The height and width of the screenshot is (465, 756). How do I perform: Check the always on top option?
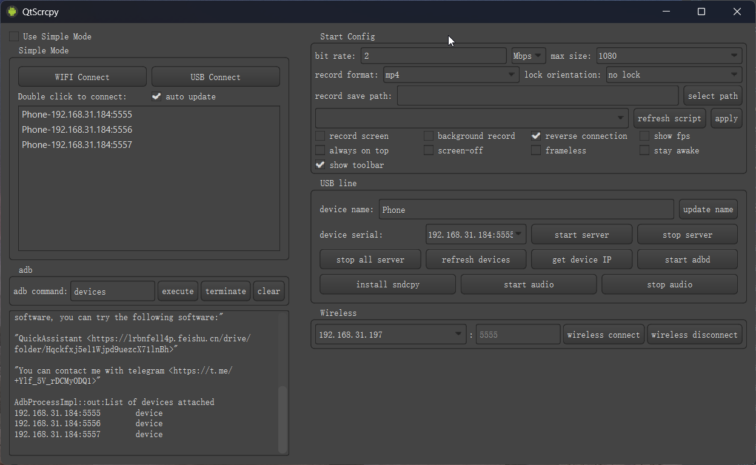(320, 150)
